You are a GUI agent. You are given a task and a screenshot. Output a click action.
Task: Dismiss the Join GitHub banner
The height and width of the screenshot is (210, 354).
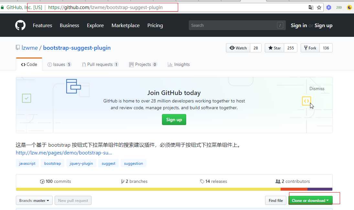(x=317, y=89)
